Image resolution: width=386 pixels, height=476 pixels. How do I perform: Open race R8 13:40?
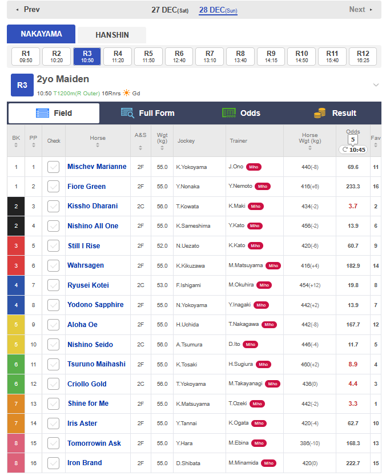pyautogui.click(x=240, y=57)
